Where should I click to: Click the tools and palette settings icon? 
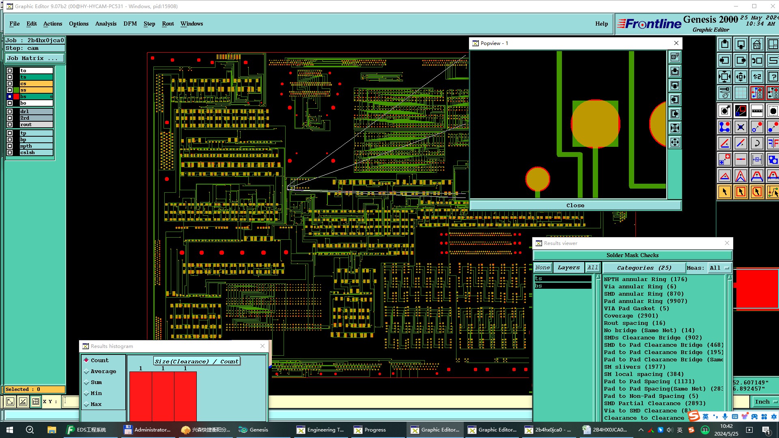pyautogui.click(x=724, y=93)
